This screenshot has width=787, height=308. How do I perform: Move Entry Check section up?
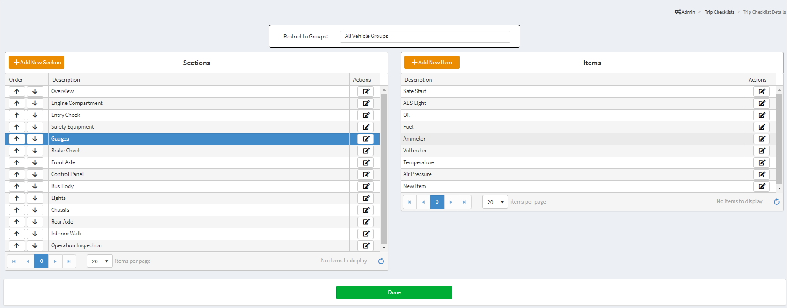pyautogui.click(x=16, y=115)
